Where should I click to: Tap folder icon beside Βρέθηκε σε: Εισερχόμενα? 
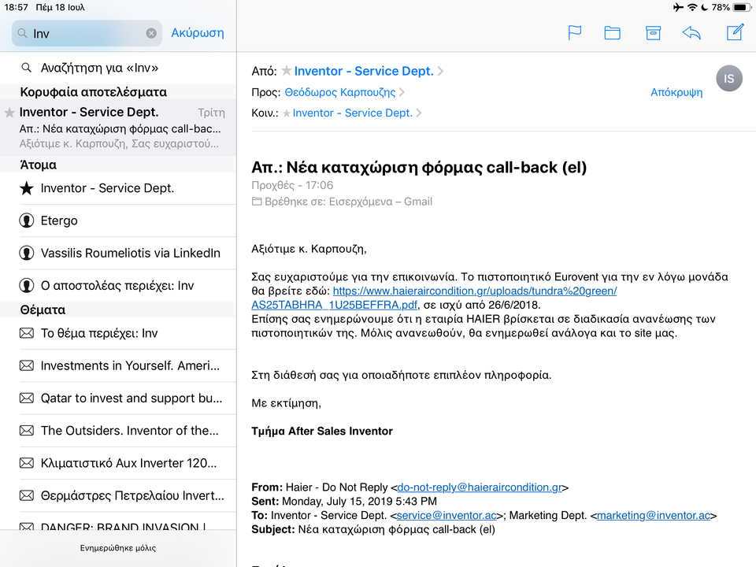[x=257, y=202]
